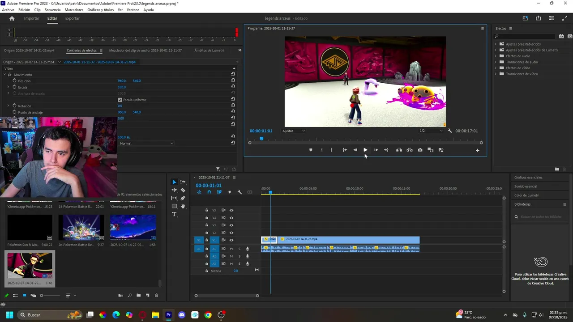Reset the Posición parameter
573x322 pixels.
(x=233, y=81)
